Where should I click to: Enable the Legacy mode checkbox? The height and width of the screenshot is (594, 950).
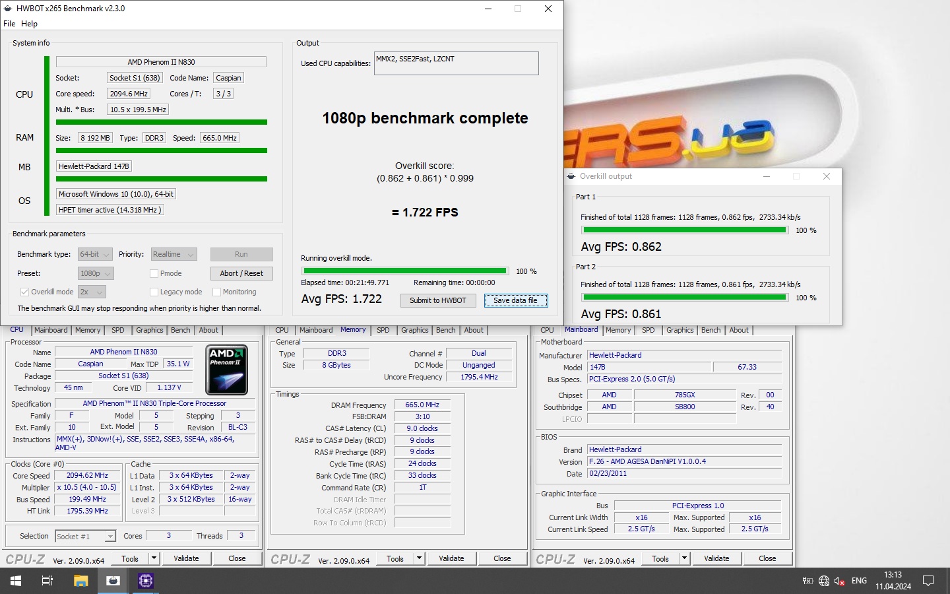pos(154,292)
